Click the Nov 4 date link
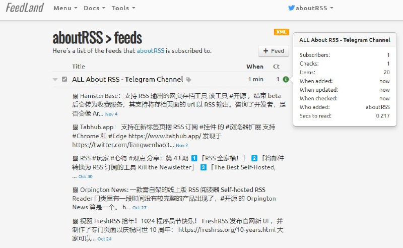This screenshot has height=248, width=403. pyautogui.click(x=111, y=114)
